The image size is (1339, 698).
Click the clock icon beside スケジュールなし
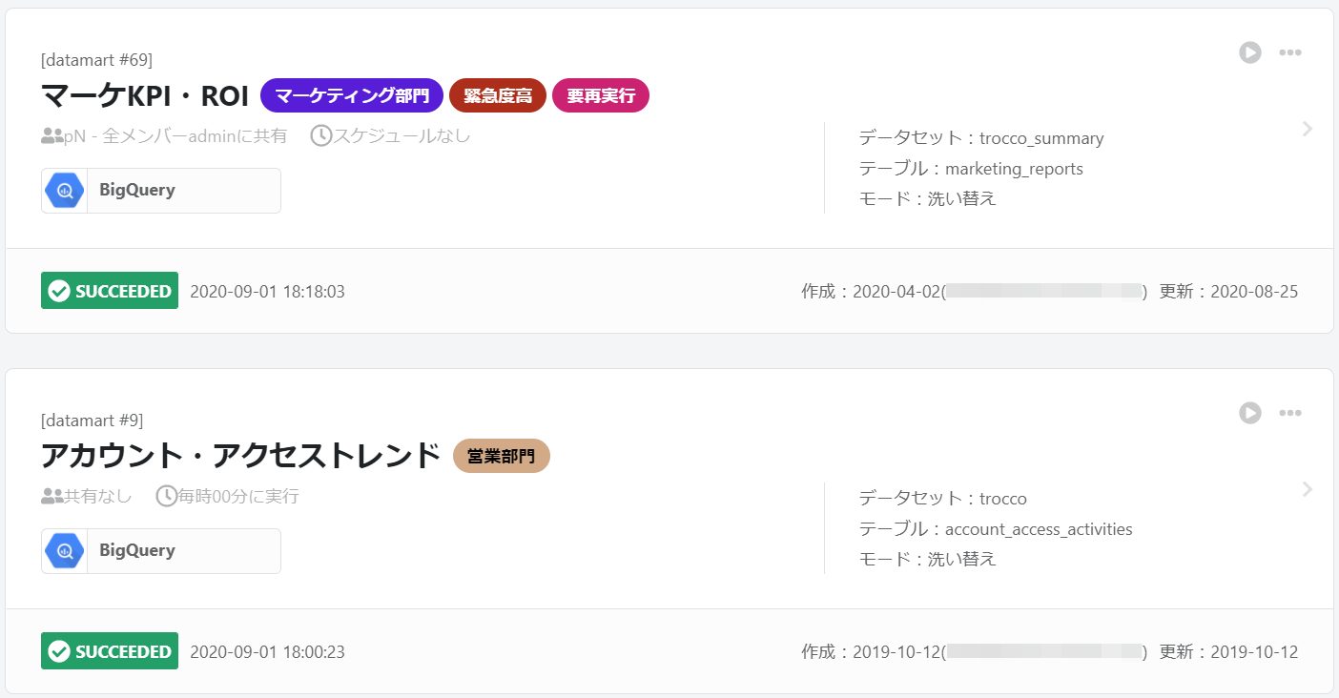point(320,136)
